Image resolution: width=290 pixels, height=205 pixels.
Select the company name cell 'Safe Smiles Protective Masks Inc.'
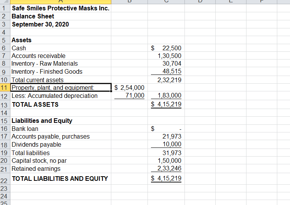(61, 8)
